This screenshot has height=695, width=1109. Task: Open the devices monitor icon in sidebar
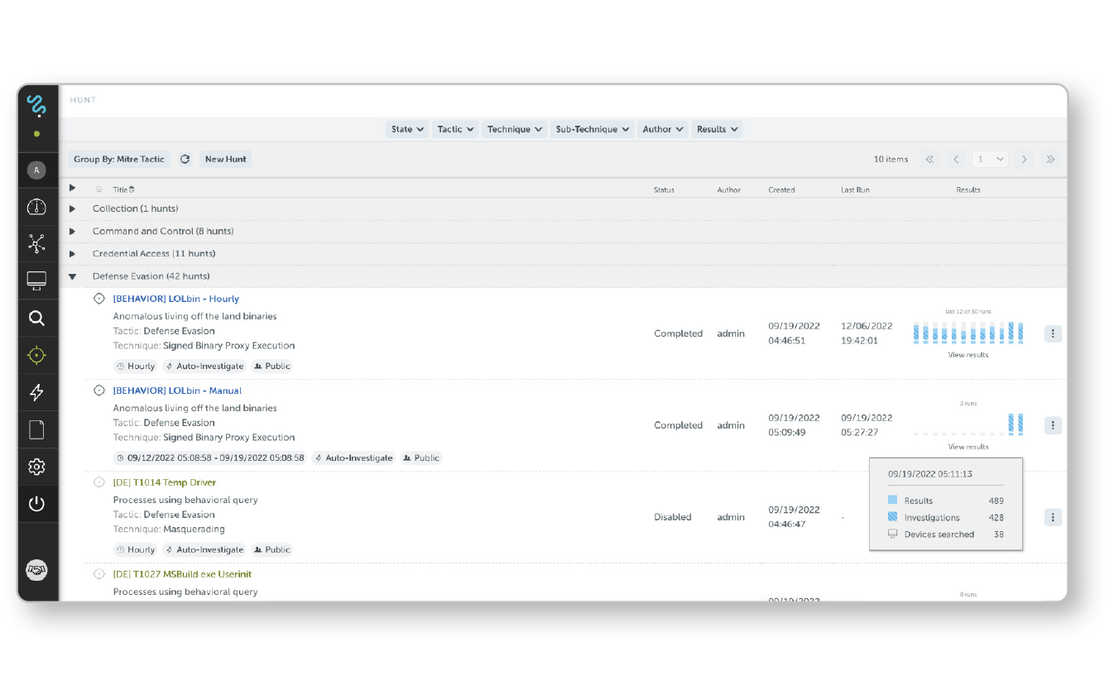pyautogui.click(x=36, y=280)
